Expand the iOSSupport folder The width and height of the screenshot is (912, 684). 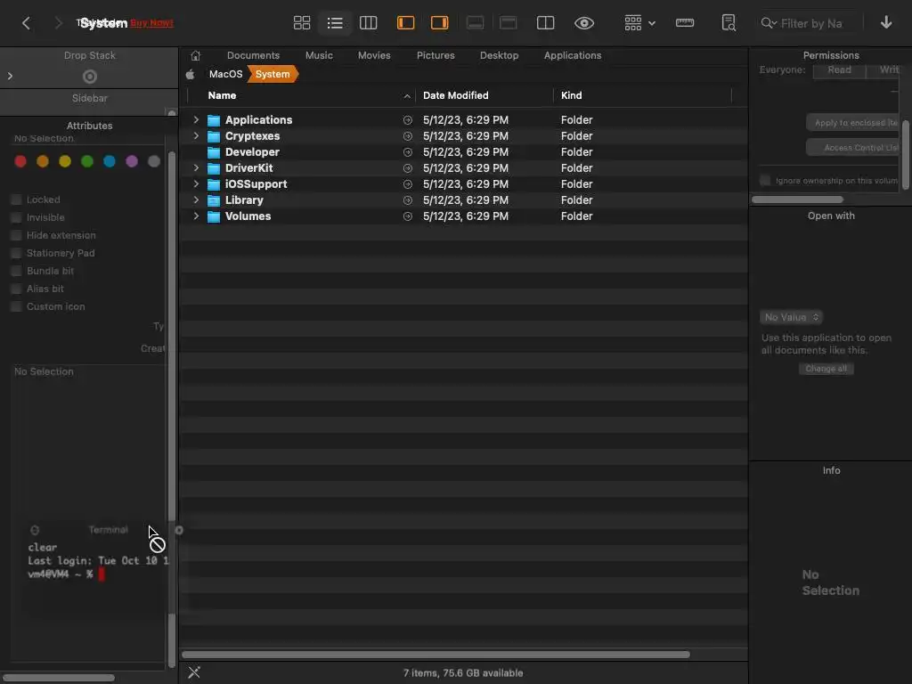tap(196, 183)
